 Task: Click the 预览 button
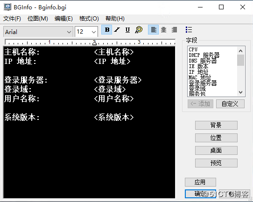(216, 163)
